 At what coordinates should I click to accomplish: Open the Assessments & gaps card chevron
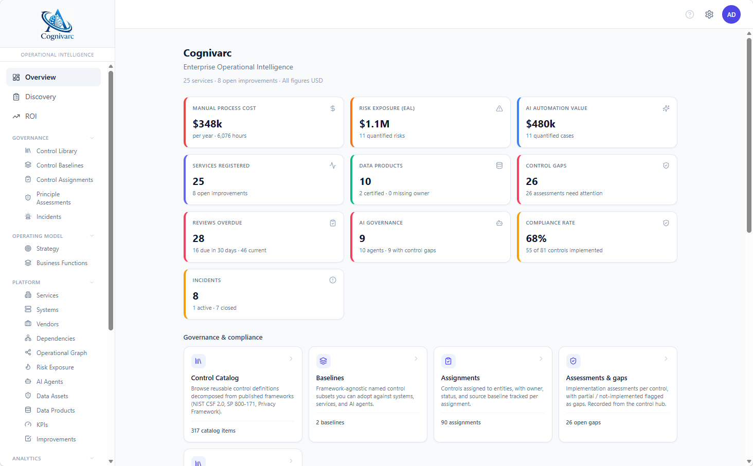click(666, 359)
